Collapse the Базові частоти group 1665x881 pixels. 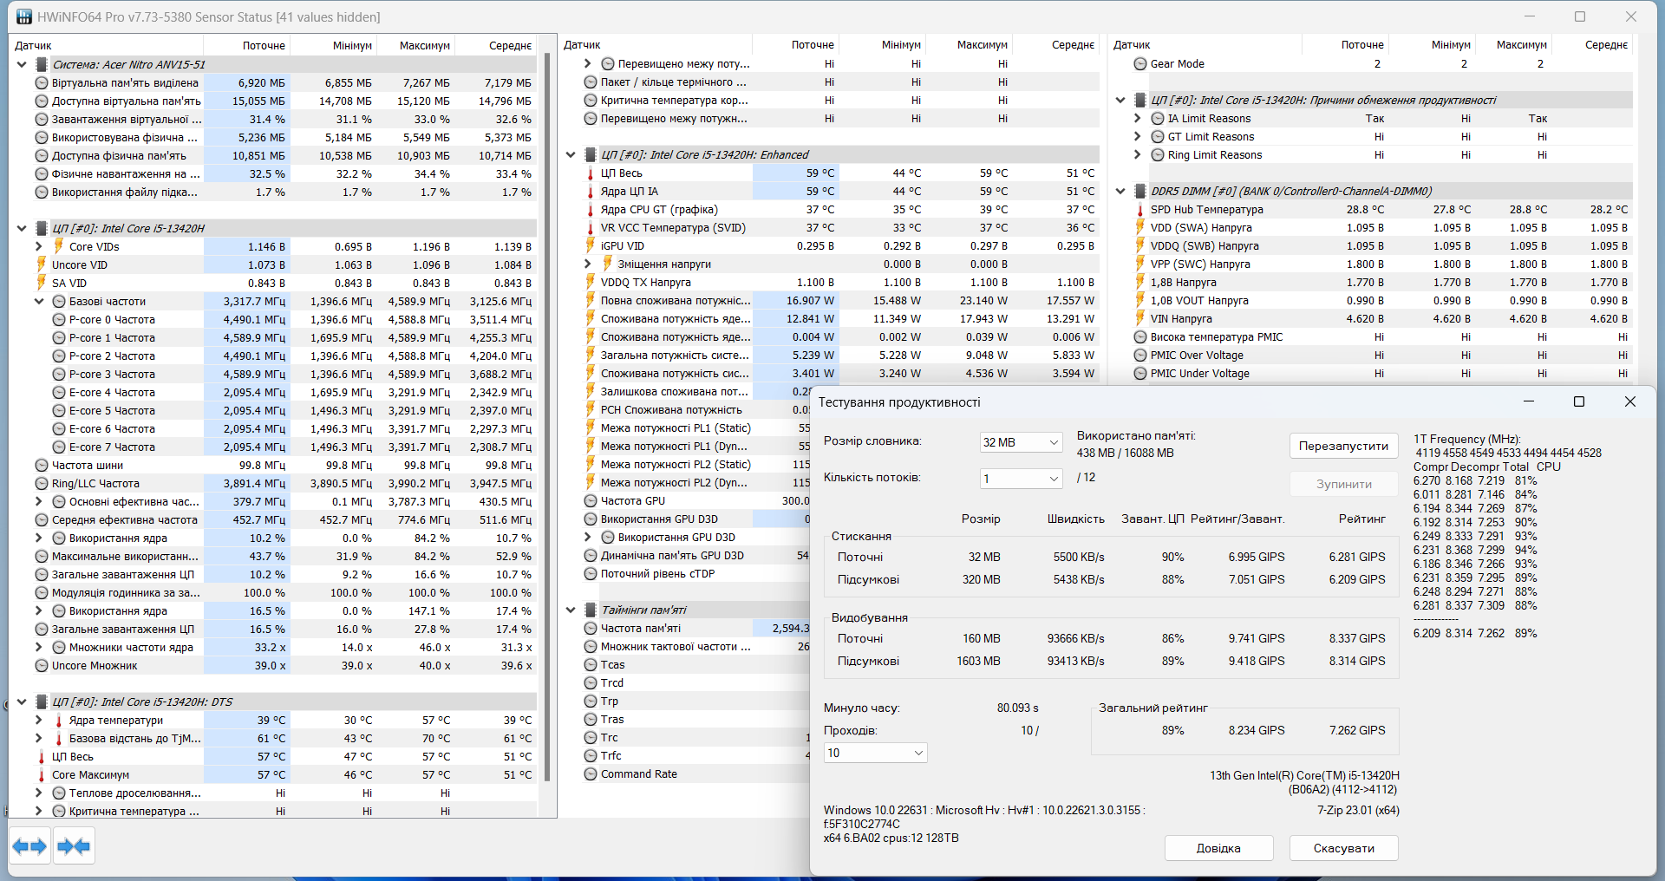click(x=39, y=301)
